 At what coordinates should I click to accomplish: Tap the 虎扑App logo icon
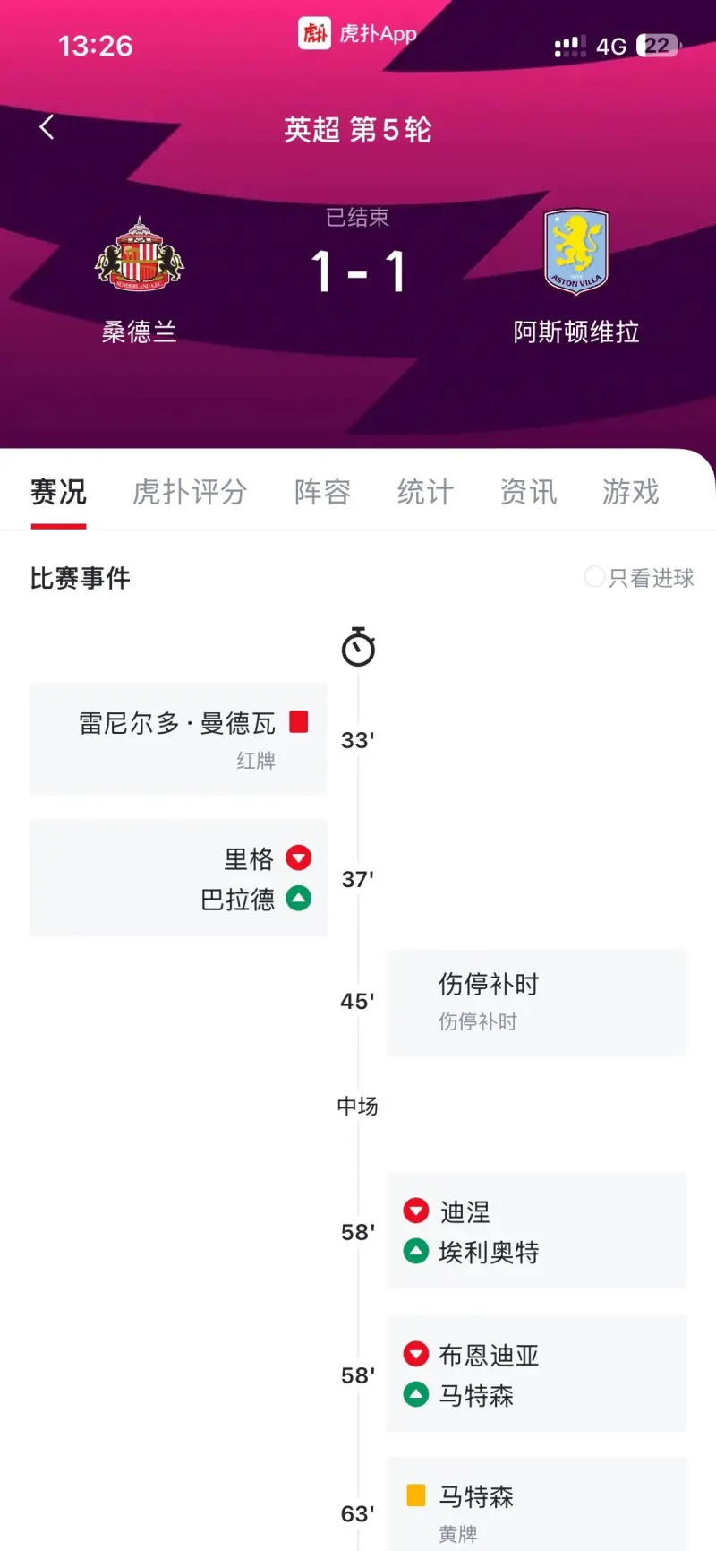[314, 33]
